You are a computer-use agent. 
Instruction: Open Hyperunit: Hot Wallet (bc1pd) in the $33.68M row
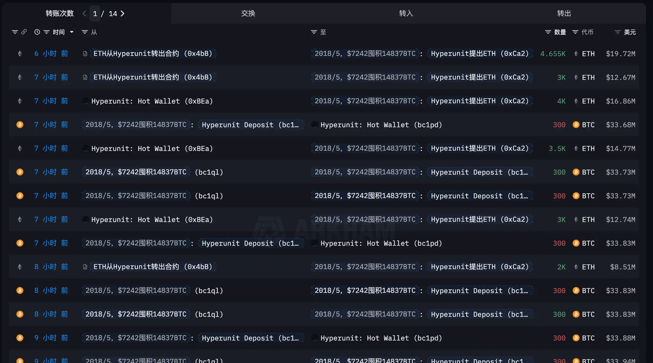(x=381, y=125)
